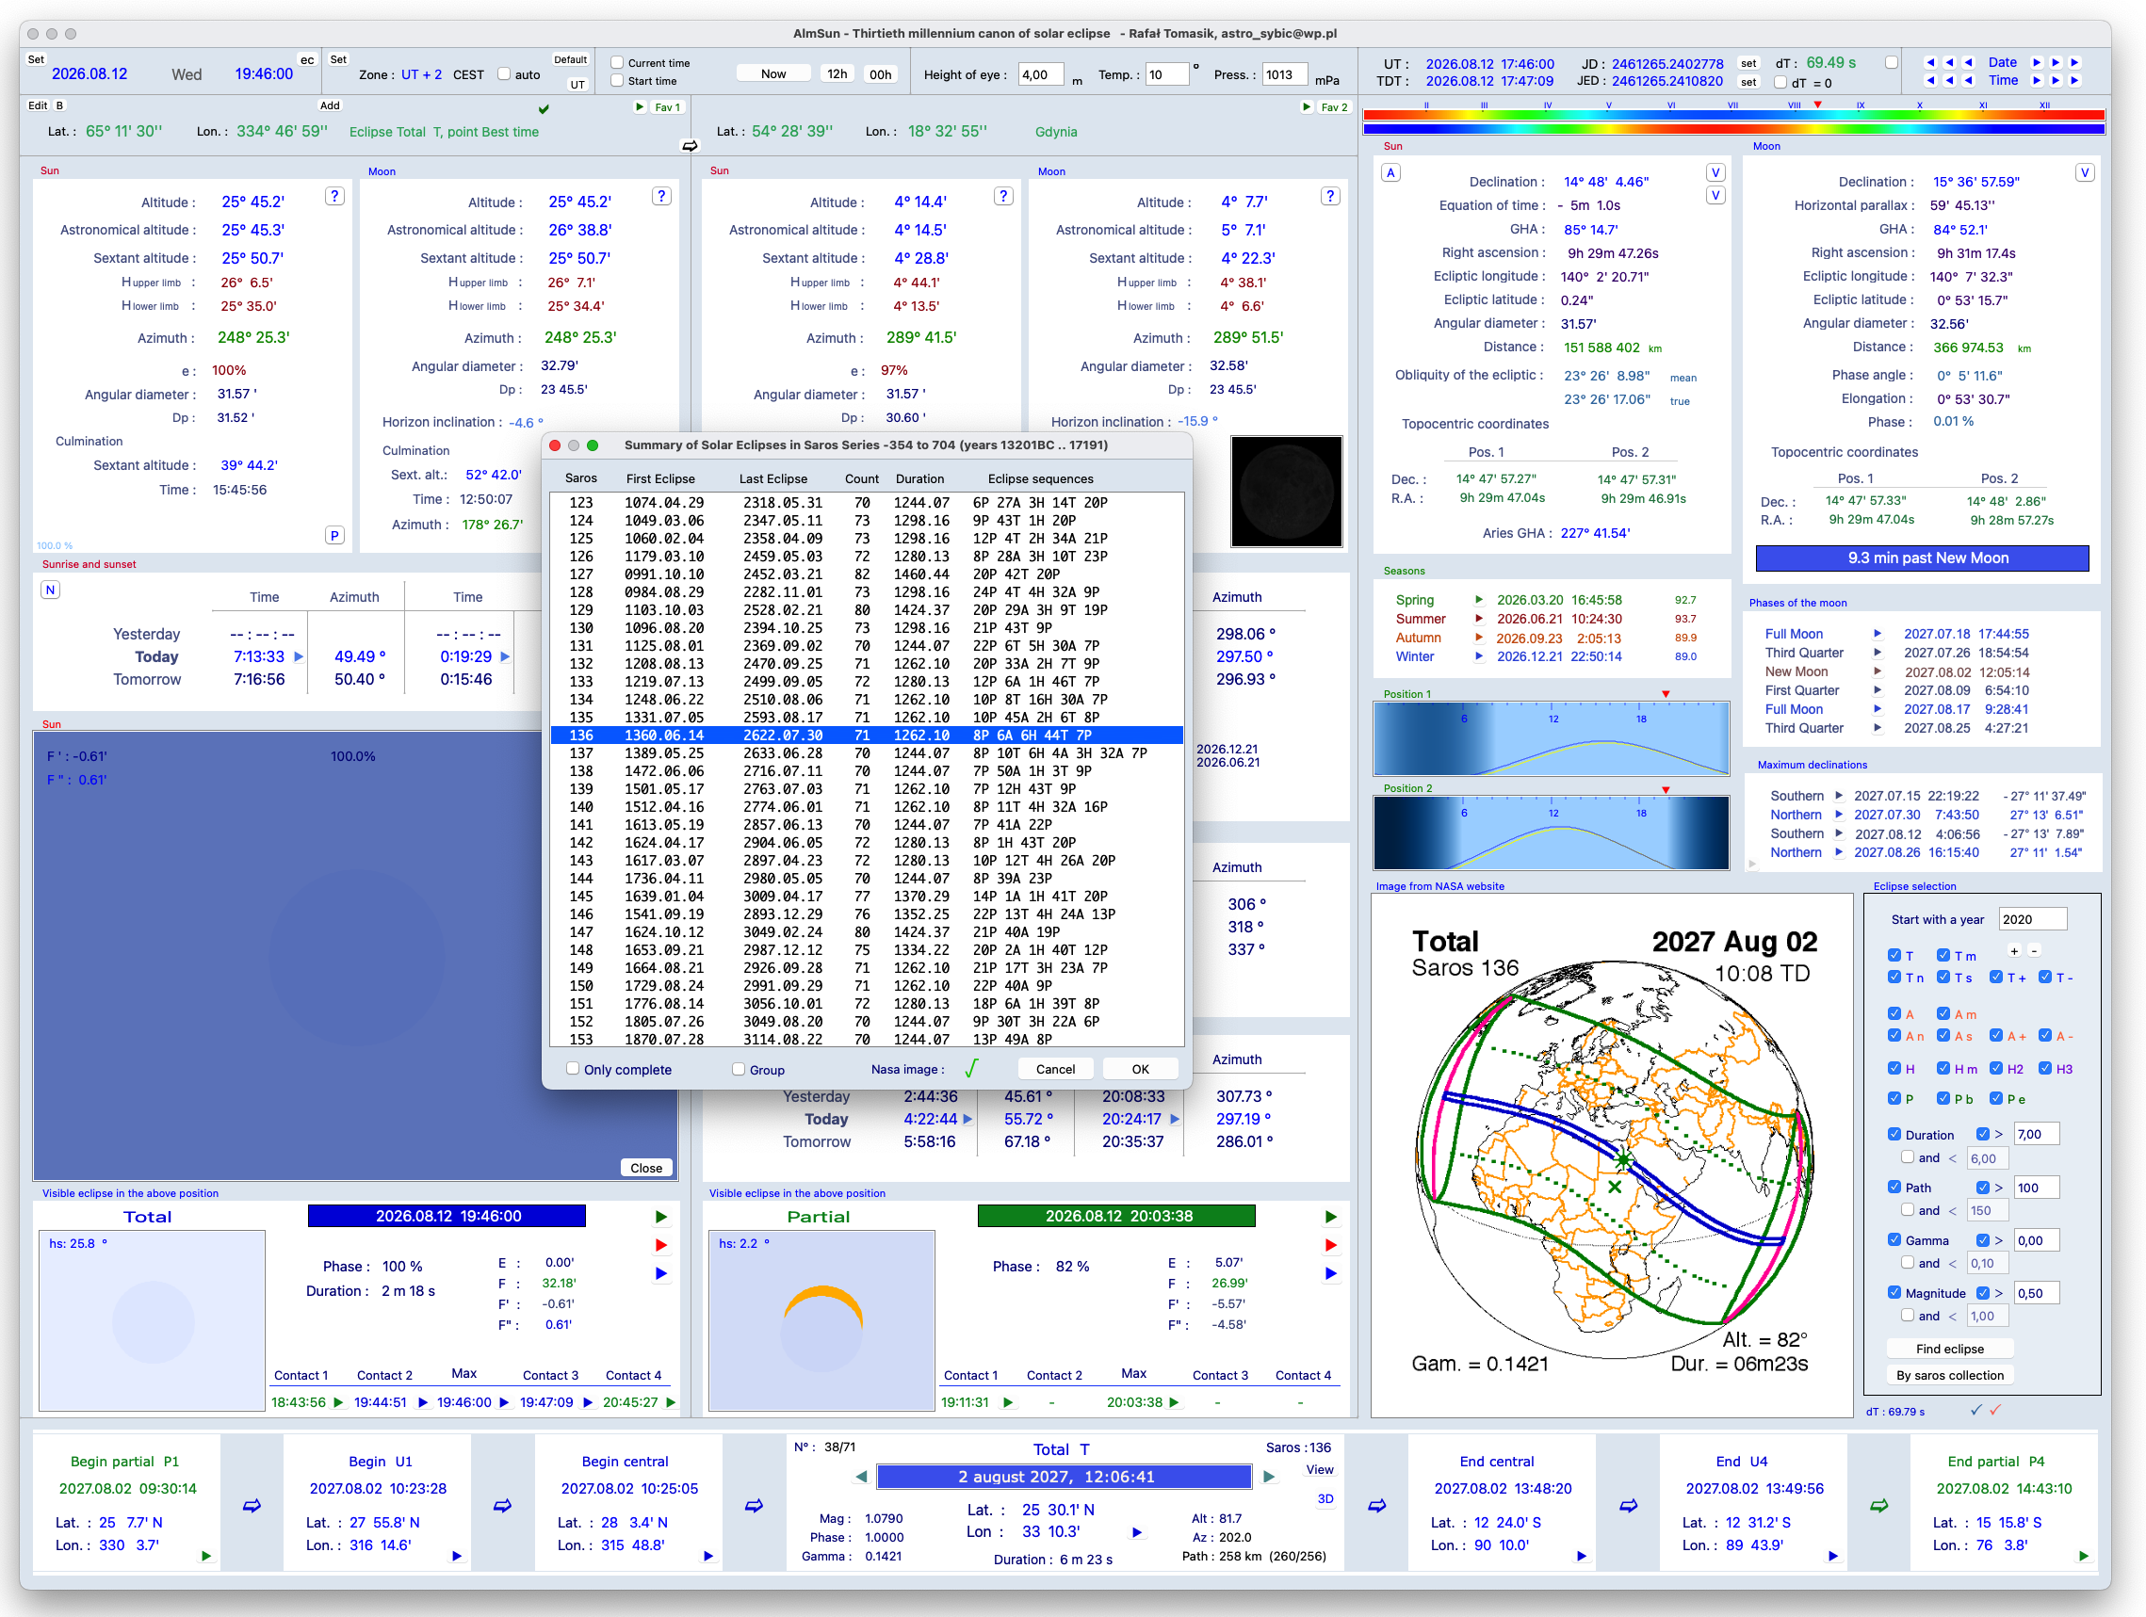Click the 3D view button
The image size is (2146, 1617).
[x=1325, y=1498]
